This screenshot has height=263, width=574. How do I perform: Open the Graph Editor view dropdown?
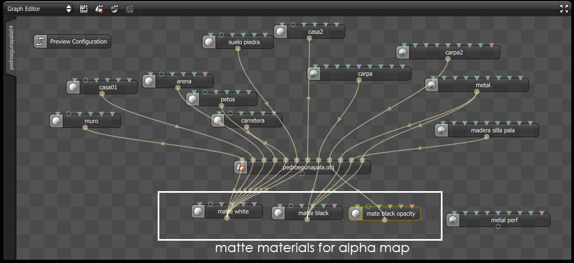pyautogui.click(x=39, y=9)
